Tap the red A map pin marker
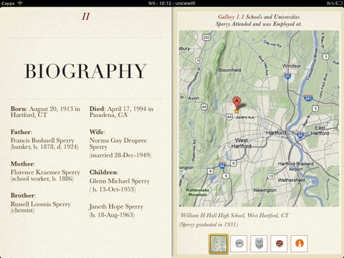The width and height of the screenshot is (344, 258). [x=236, y=103]
